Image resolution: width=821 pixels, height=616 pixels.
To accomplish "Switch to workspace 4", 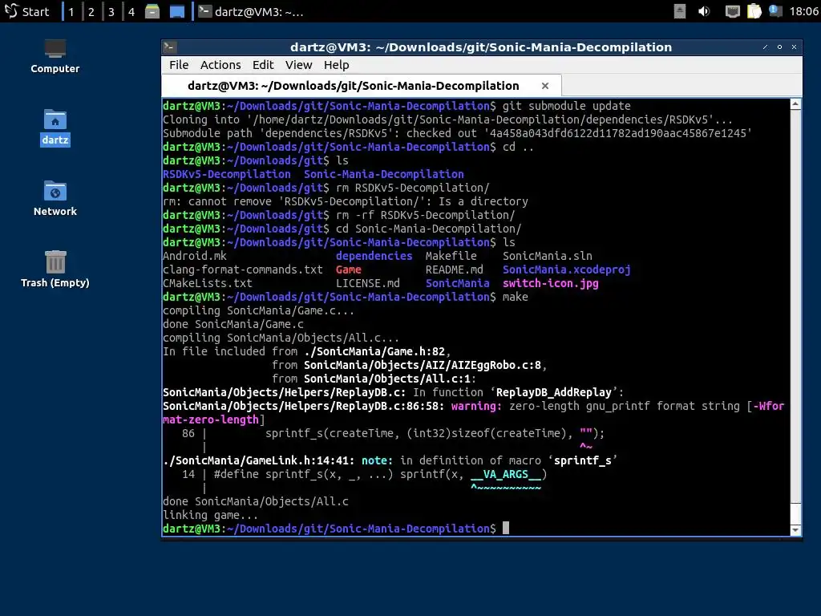I will (131, 11).
